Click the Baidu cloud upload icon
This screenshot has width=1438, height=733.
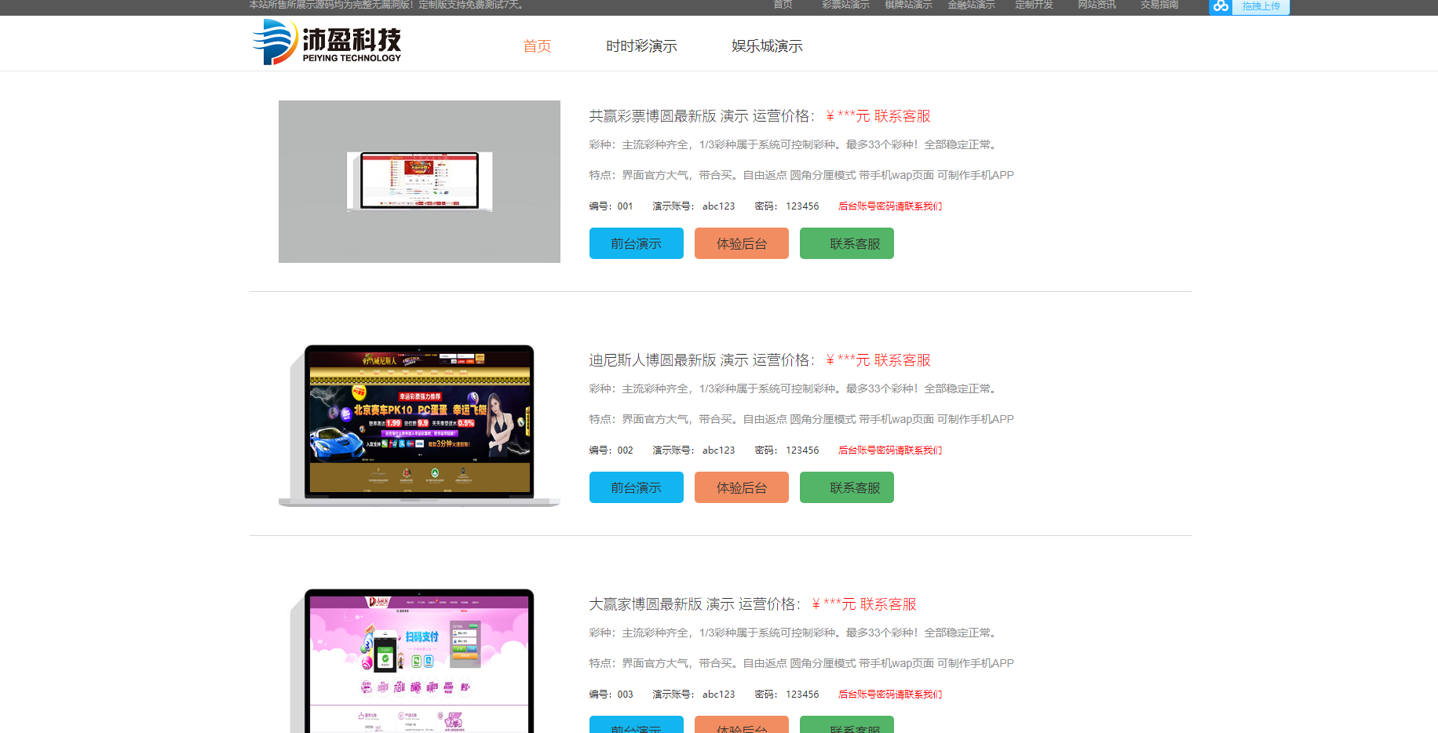pyautogui.click(x=1221, y=6)
